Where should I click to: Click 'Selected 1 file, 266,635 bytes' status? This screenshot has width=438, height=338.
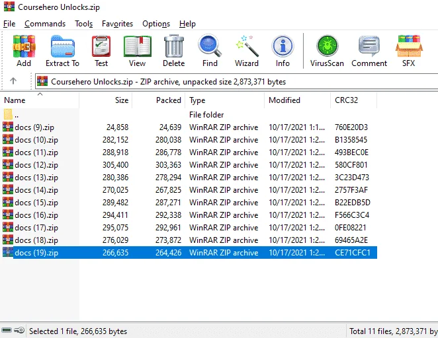78,331
